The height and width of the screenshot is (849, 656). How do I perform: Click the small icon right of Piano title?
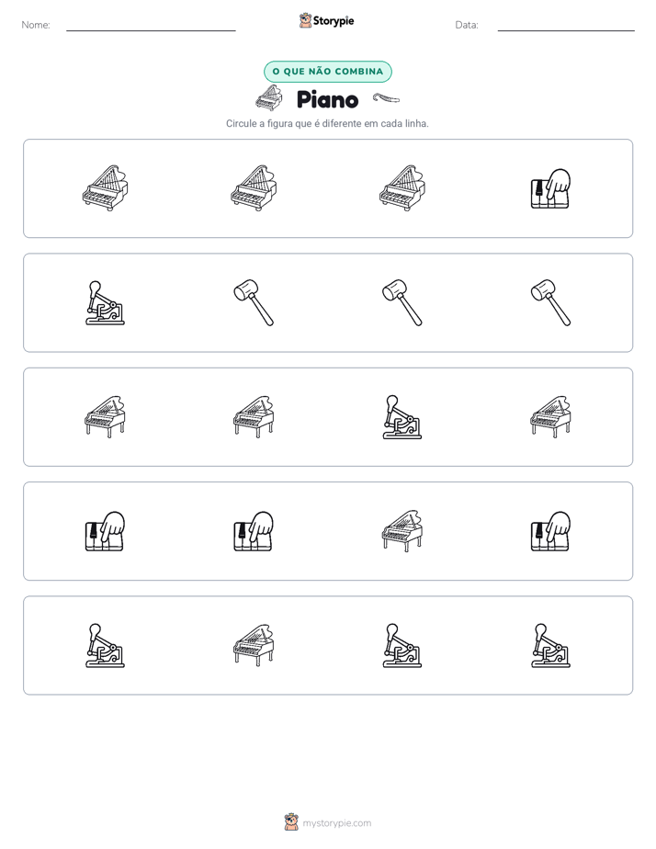pyautogui.click(x=386, y=98)
